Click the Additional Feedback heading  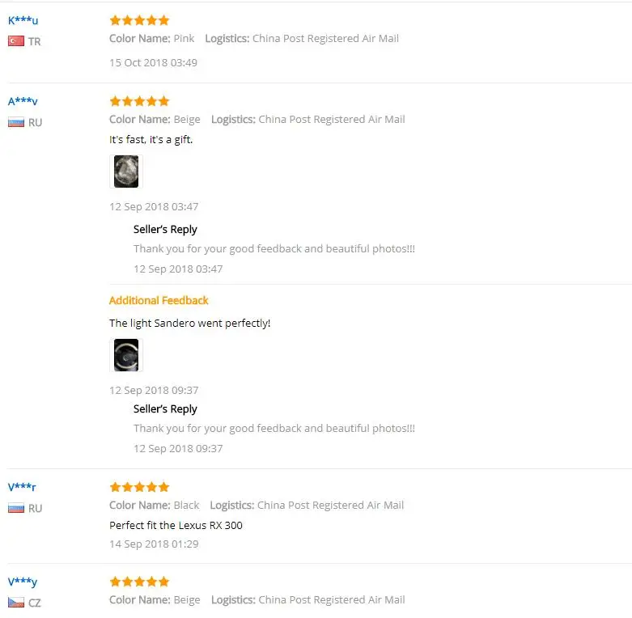159,301
